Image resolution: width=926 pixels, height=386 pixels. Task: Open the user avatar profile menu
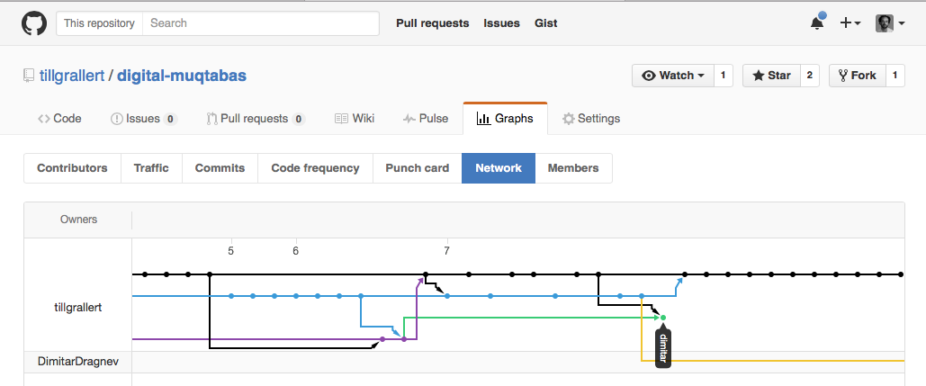pyautogui.click(x=890, y=23)
